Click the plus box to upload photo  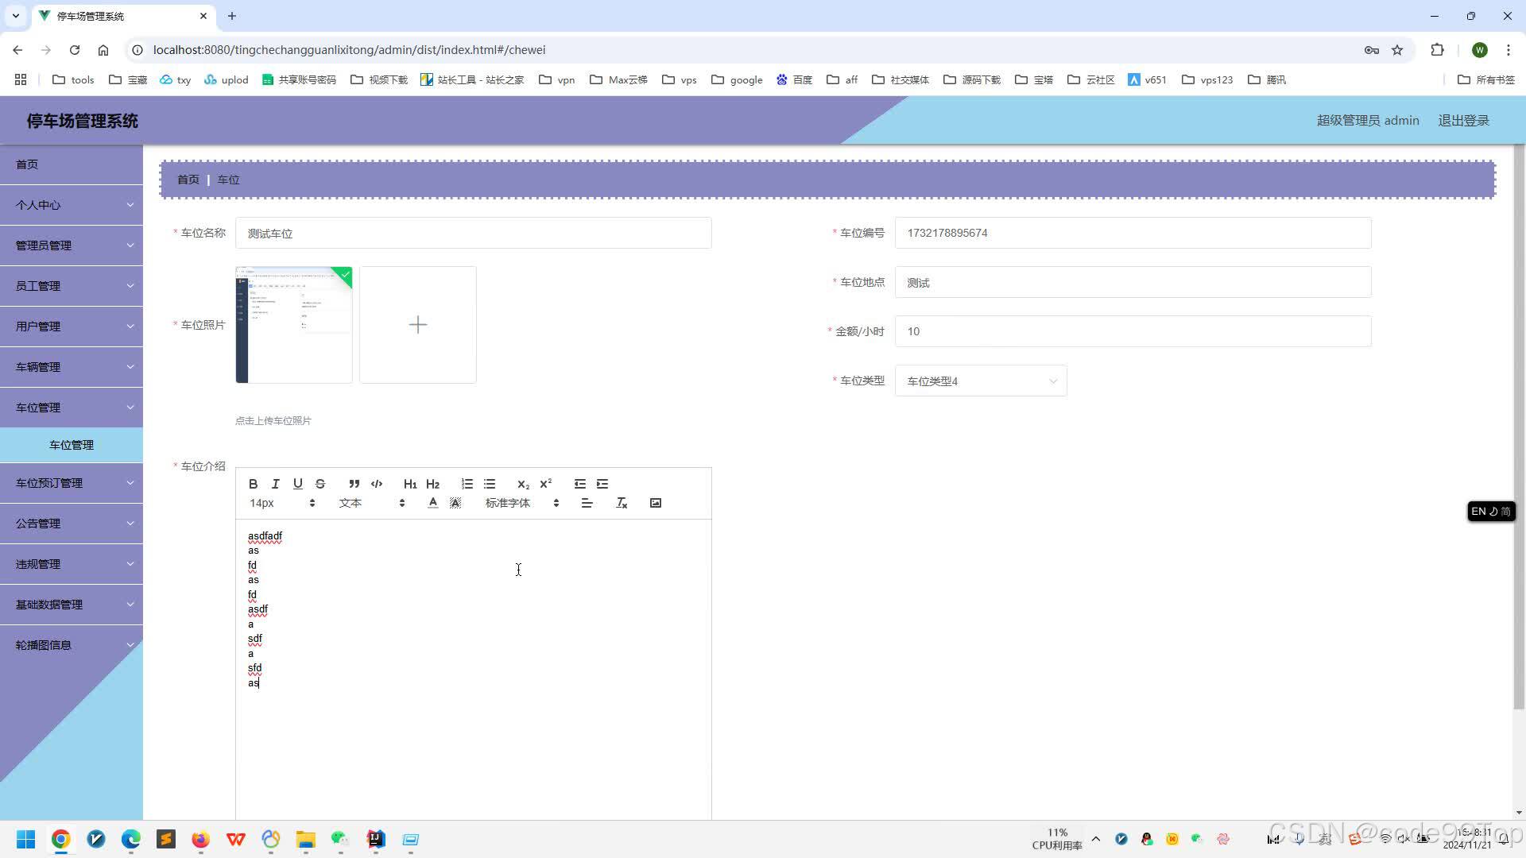pos(418,325)
